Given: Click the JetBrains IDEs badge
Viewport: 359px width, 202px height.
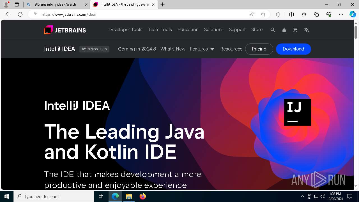Looking at the screenshot, I should point(94,49).
